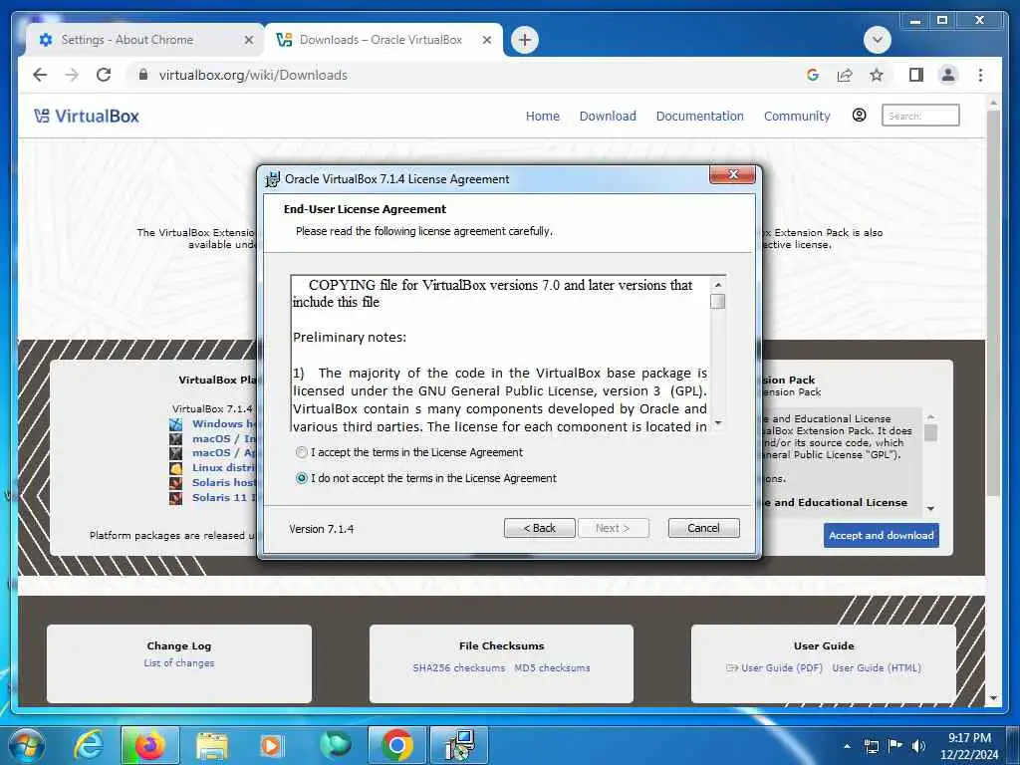Open media player icon in taskbar

click(271, 745)
